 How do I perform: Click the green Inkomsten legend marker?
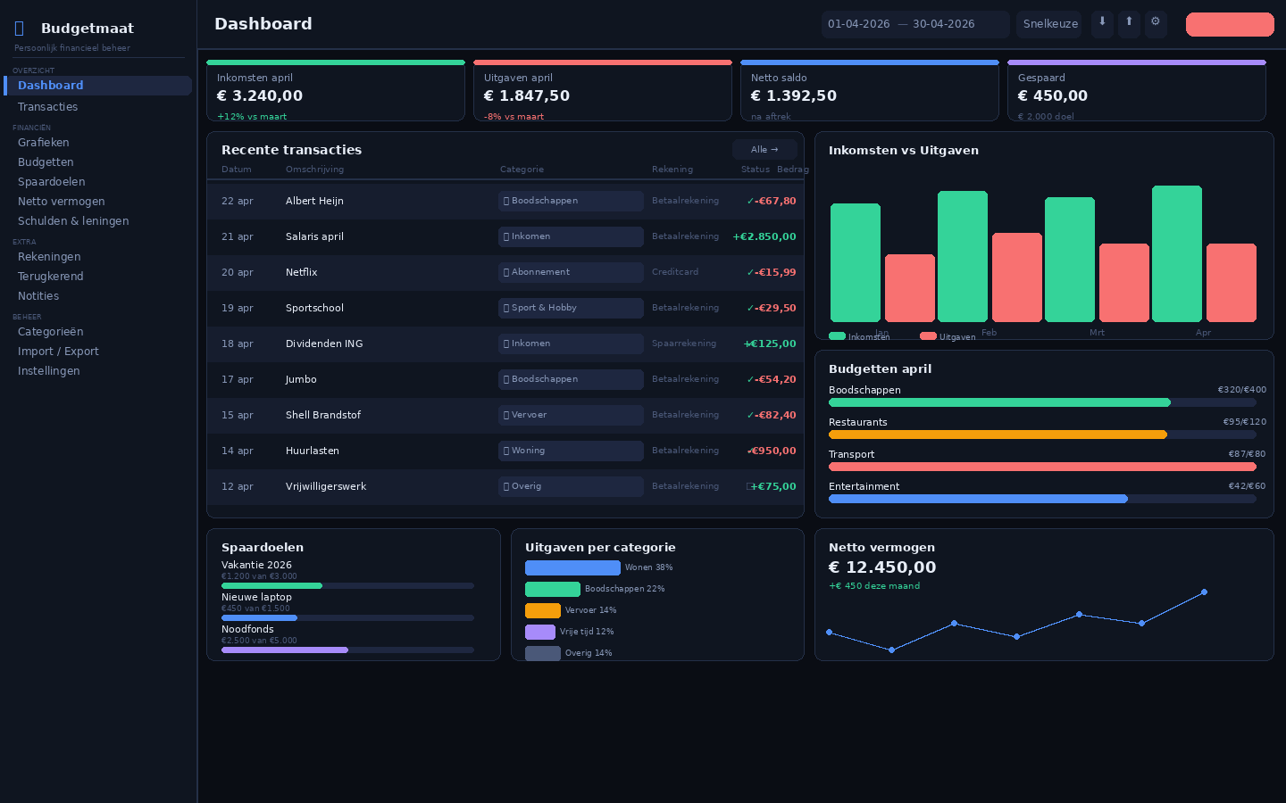point(837,336)
